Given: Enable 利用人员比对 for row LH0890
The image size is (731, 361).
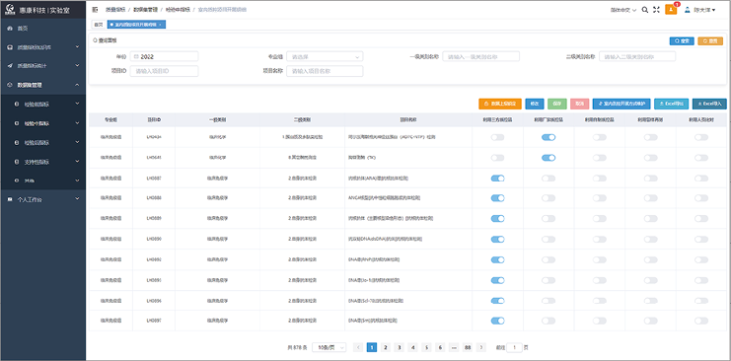Looking at the screenshot, I should coord(701,239).
